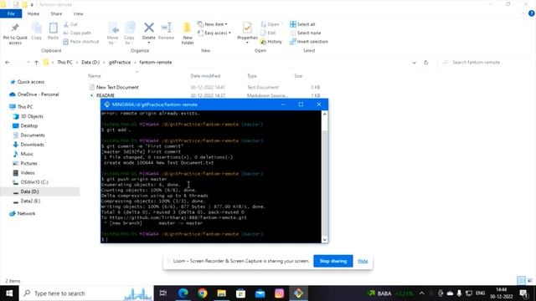Click Git Bash taskbar icon
This screenshot has width=536, height=301.
(x=298, y=293)
